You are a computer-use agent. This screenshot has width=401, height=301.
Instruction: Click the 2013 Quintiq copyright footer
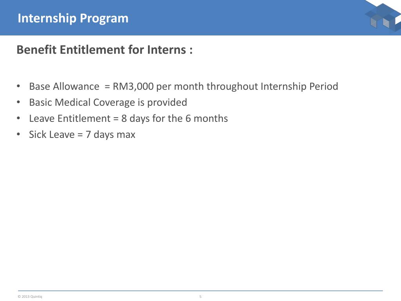click(30, 297)
